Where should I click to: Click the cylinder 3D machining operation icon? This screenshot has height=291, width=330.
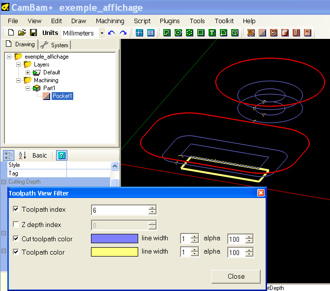pyautogui.click(x=285, y=32)
